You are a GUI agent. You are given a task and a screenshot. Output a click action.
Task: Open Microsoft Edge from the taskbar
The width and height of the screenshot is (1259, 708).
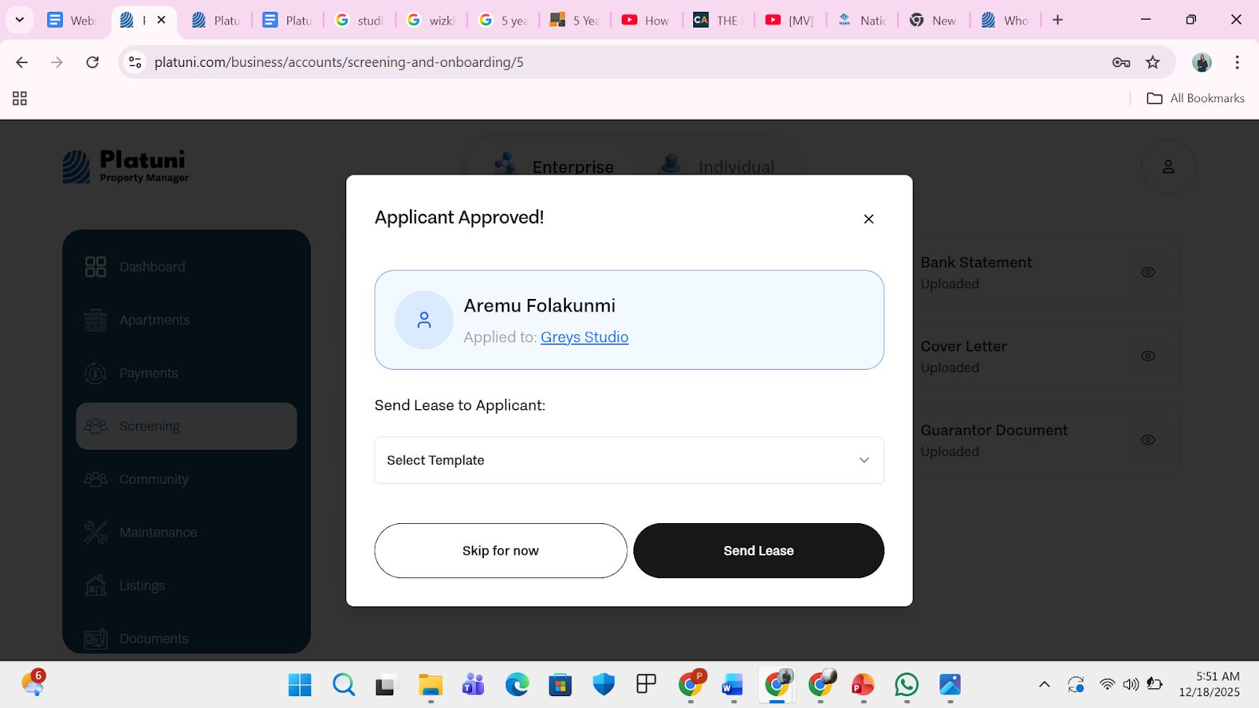(517, 684)
